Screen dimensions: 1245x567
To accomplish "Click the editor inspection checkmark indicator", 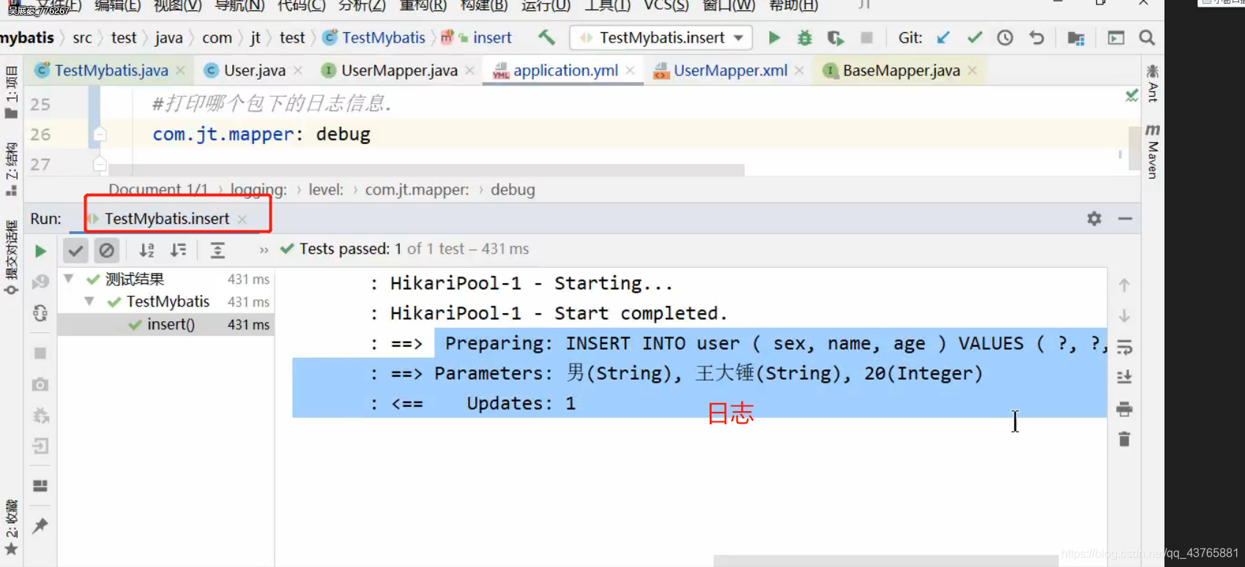I will pyautogui.click(x=1131, y=95).
